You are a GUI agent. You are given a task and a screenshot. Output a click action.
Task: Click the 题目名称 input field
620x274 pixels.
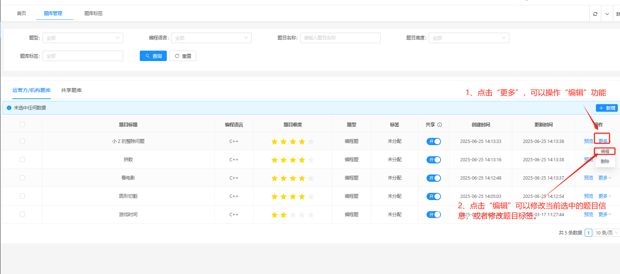coord(340,38)
